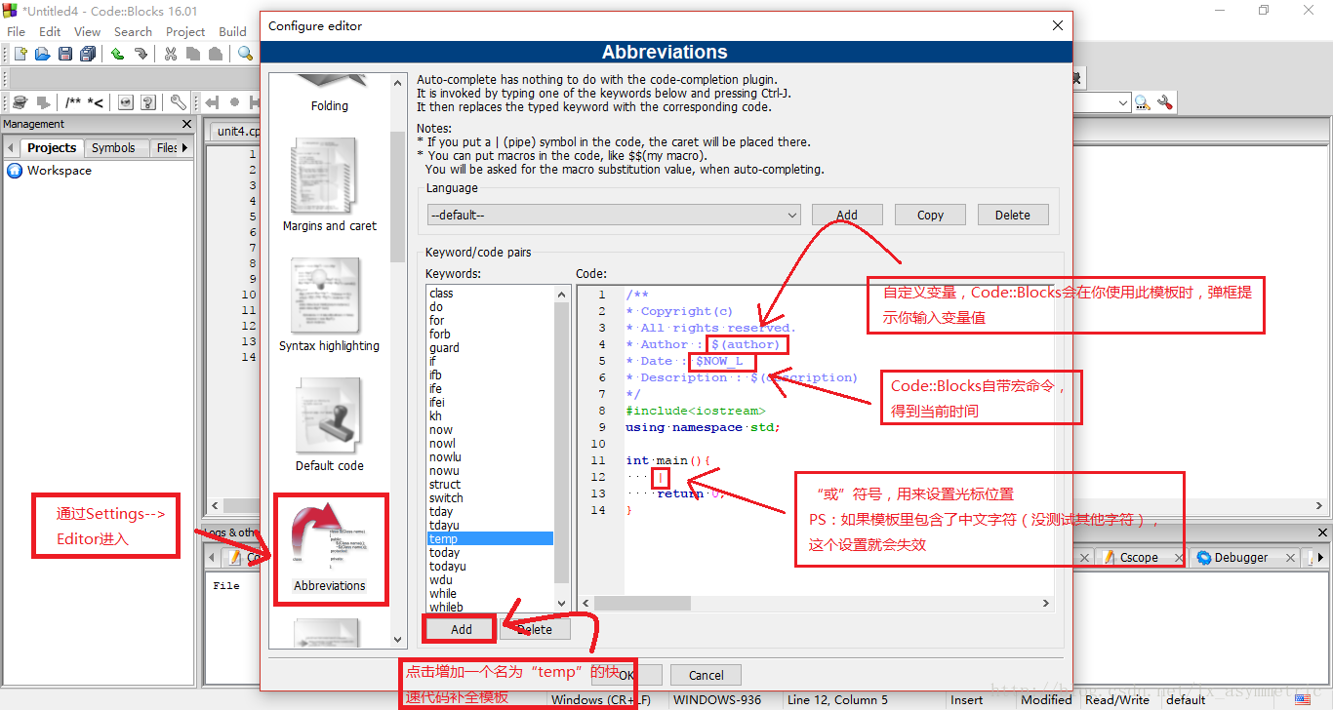Click the search-in-files magnifier icon at right

(1142, 102)
